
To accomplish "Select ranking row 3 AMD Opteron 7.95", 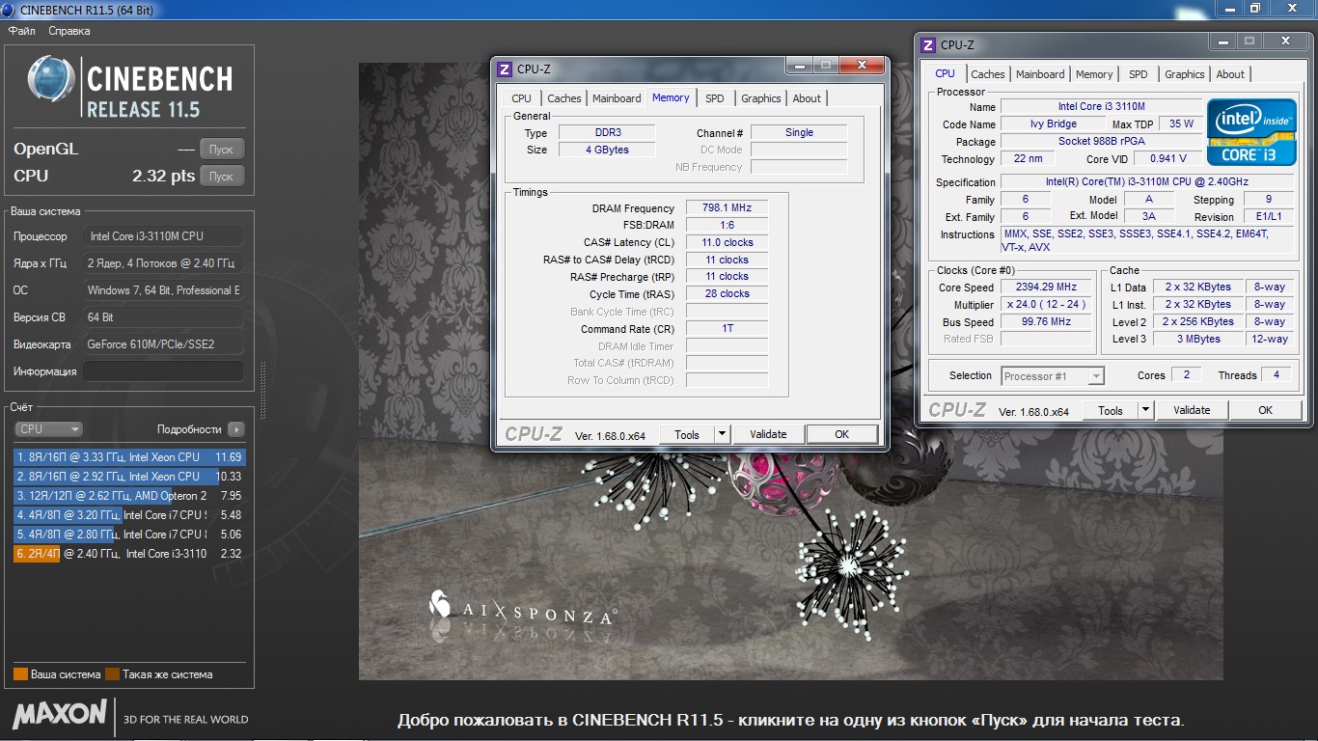I will coord(129,496).
